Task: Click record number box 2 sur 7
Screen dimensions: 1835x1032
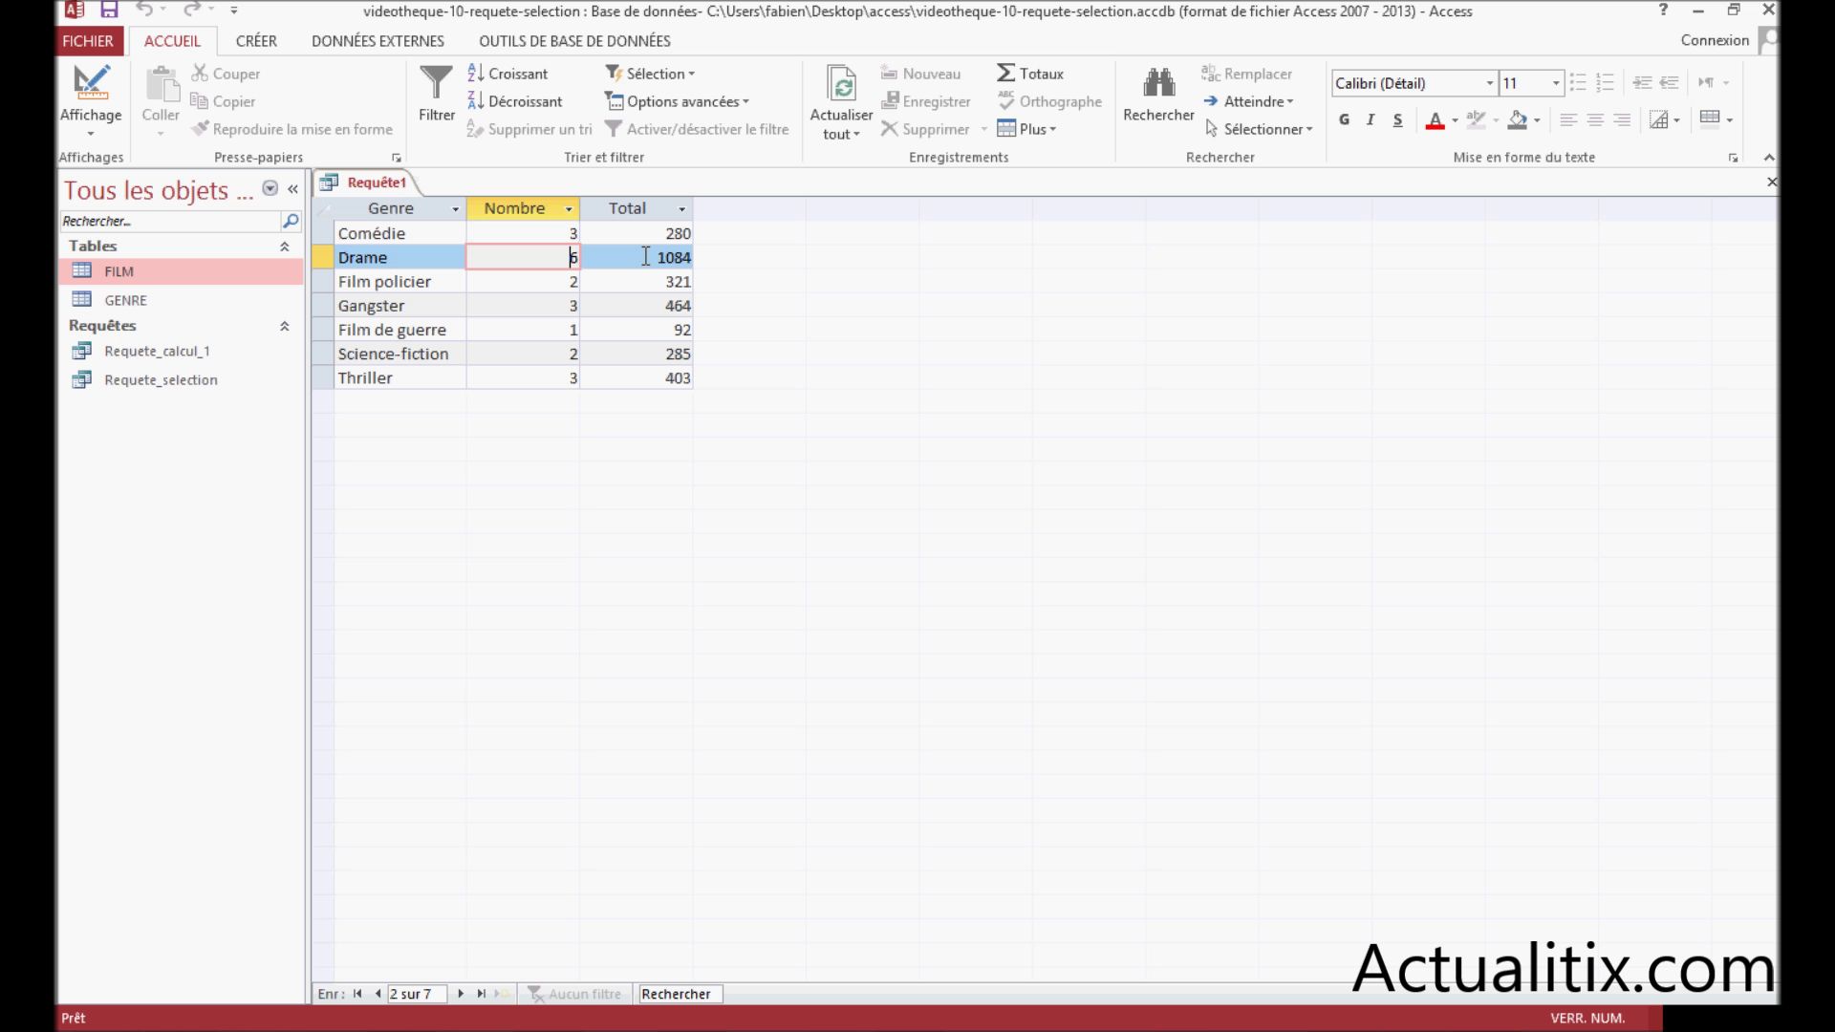Action: click(417, 994)
